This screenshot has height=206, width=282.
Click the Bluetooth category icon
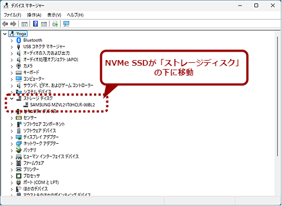19,40
